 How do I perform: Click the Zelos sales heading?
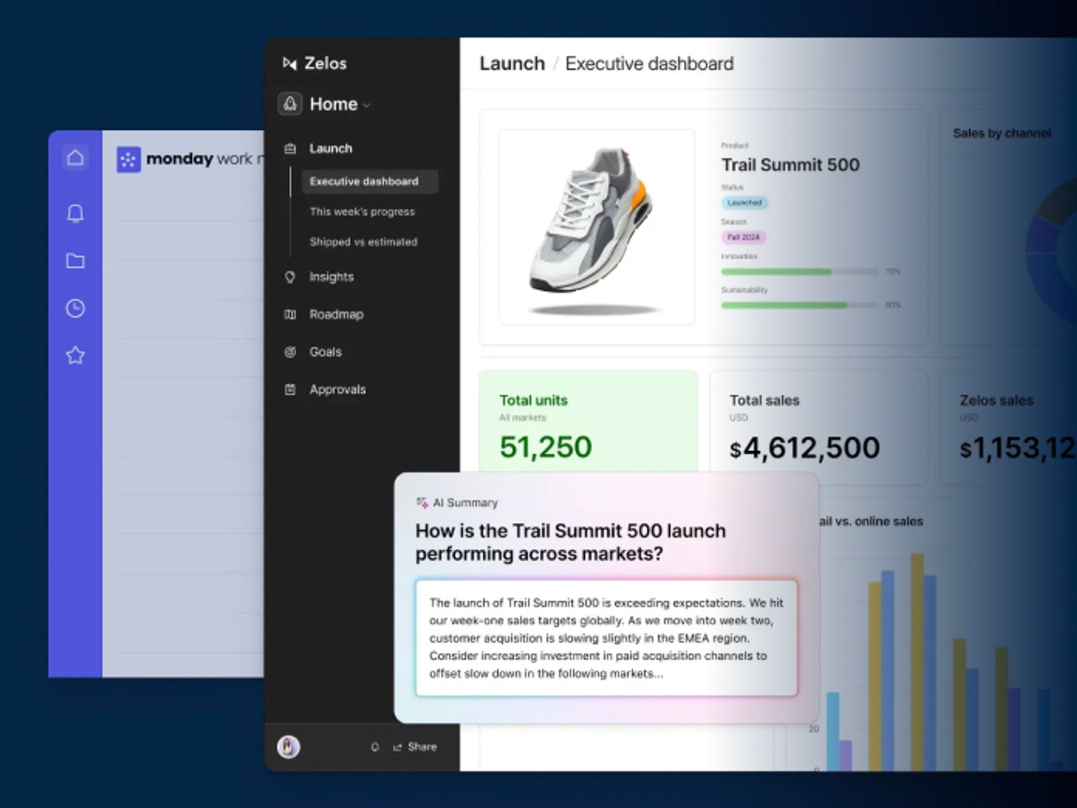click(x=996, y=401)
